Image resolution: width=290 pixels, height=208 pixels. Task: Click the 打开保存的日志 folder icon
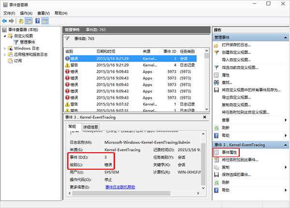(216, 45)
